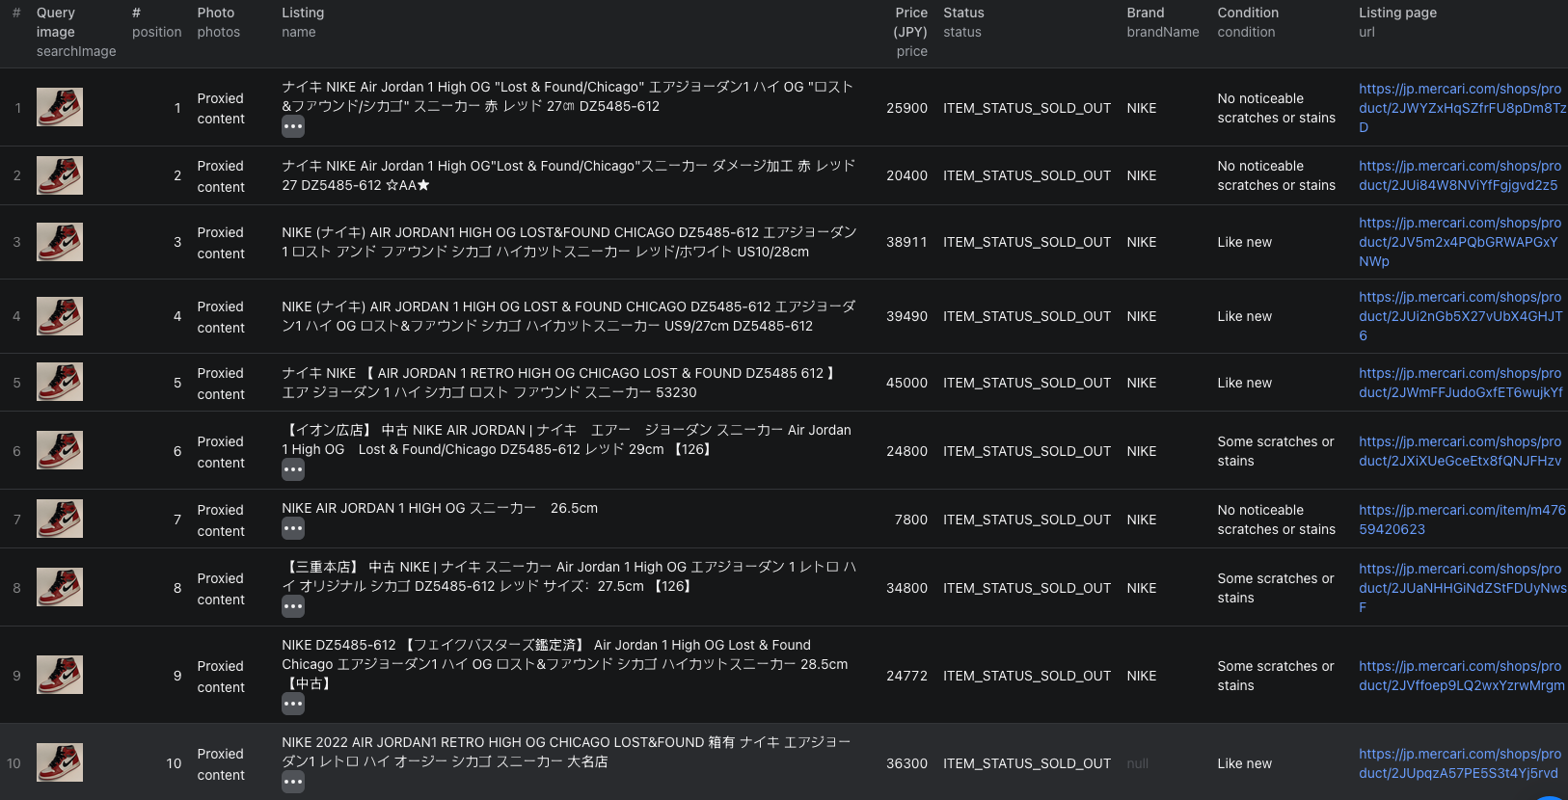Expand the truncated listing name in row 9
This screenshot has height=800, width=1568.
tap(293, 704)
